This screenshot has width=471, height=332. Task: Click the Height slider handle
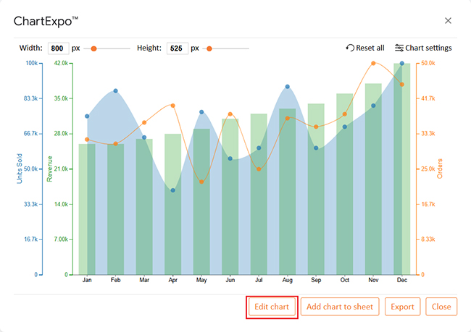coord(209,48)
